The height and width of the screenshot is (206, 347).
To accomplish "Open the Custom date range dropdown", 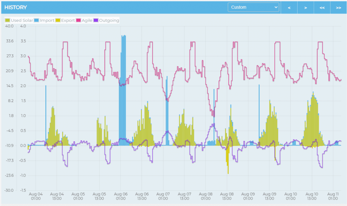I will pyautogui.click(x=253, y=7).
